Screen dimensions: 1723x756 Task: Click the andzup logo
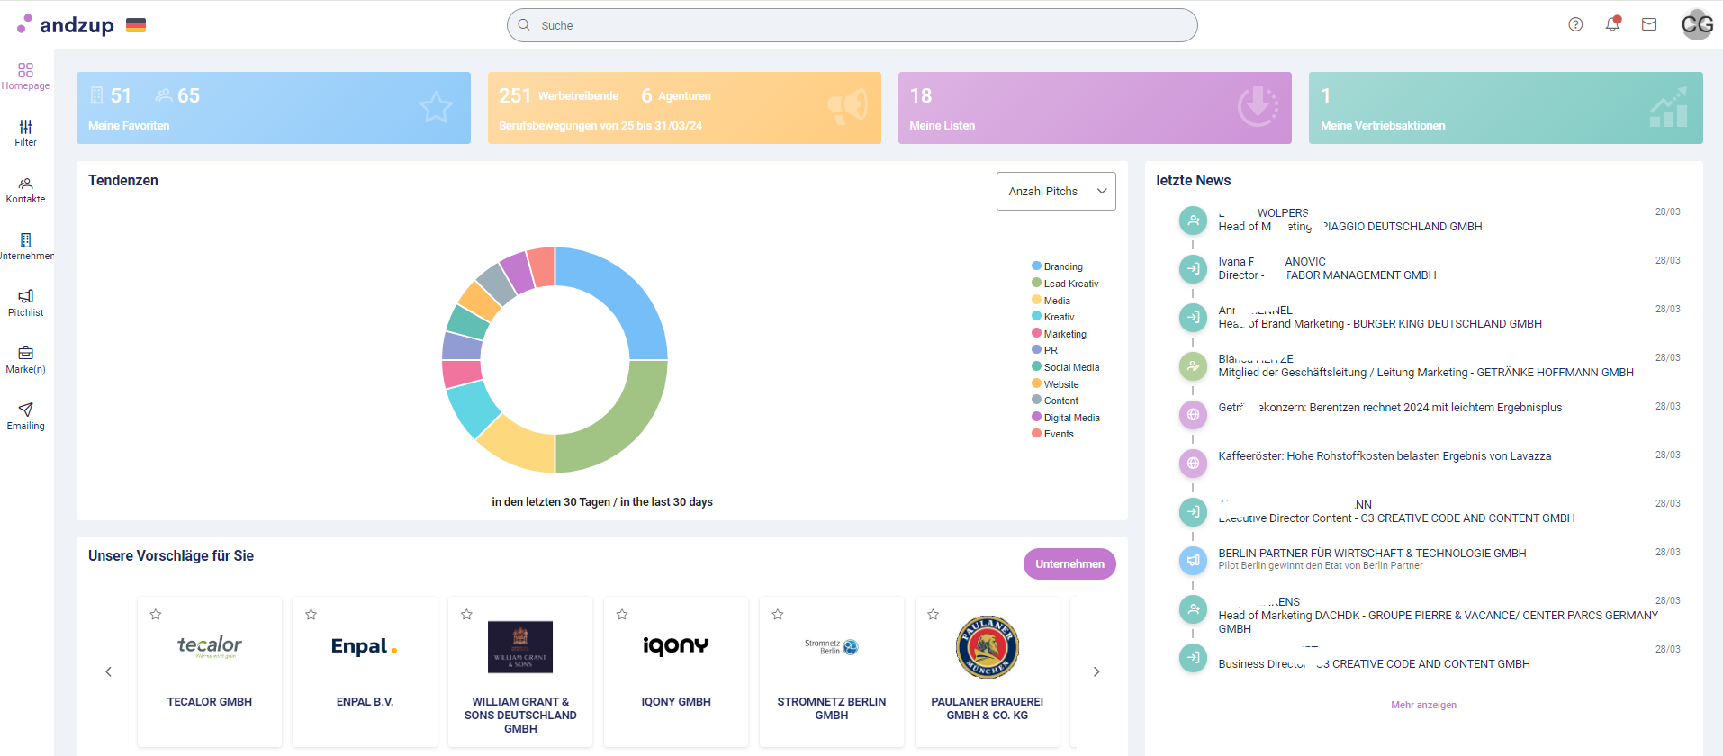[66, 24]
